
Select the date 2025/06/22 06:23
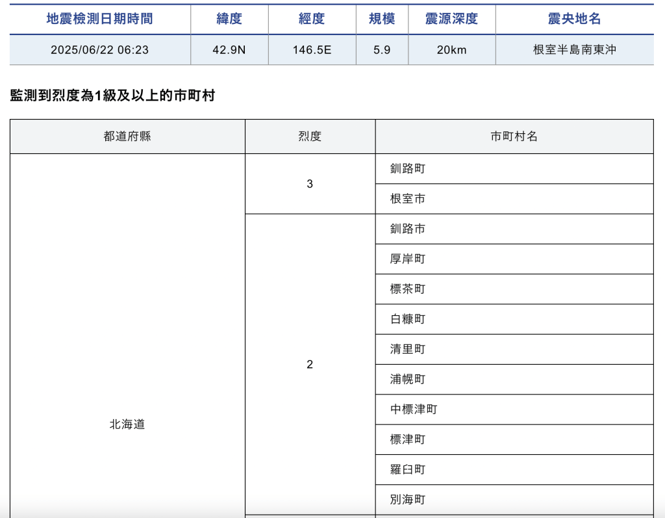click(x=100, y=50)
